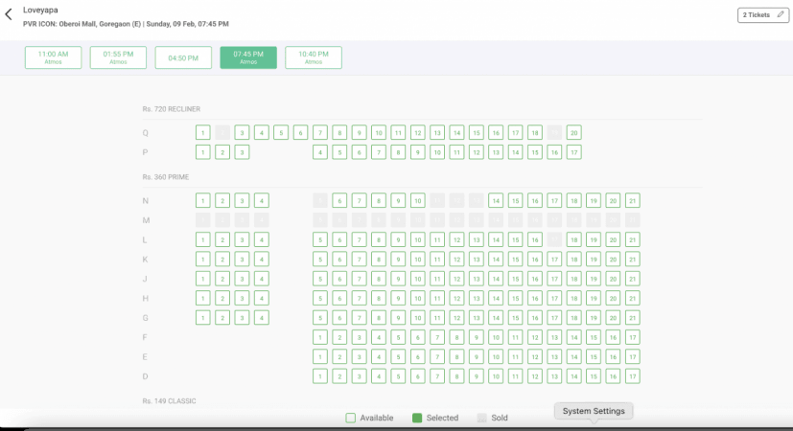
Task: Choose seat 4 in row P
Action: [320, 151]
